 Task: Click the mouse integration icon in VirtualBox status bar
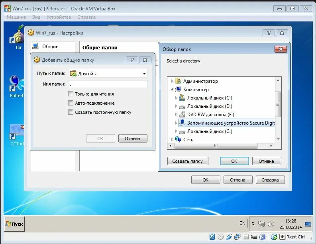(x=274, y=237)
